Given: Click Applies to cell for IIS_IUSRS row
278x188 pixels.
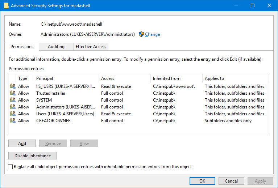Looking at the screenshot, I should (x=235, y=86).
